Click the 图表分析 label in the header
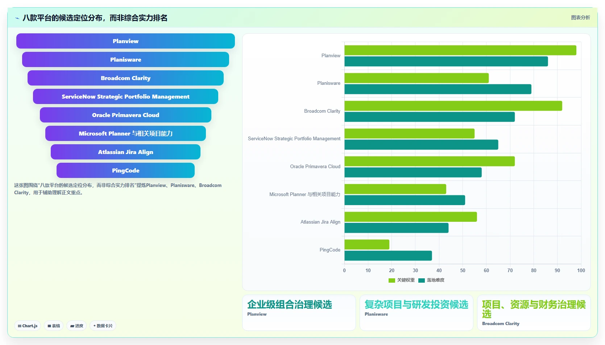Viewport: 605px width, 345px height. click(x=580, y=17)
